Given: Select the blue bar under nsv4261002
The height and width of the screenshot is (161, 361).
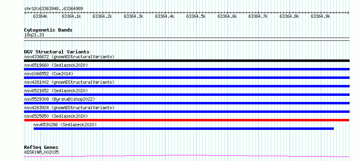Looking at the screenshot, I should point(187,86).
